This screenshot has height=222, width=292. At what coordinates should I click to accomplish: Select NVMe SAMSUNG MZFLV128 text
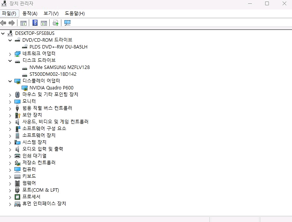pyautogui.click(x=59, y=67)
